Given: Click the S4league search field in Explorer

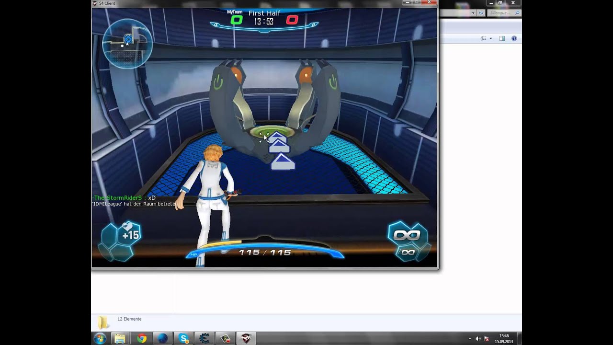Looking at the screenshot, I should (x=504, y=13).
